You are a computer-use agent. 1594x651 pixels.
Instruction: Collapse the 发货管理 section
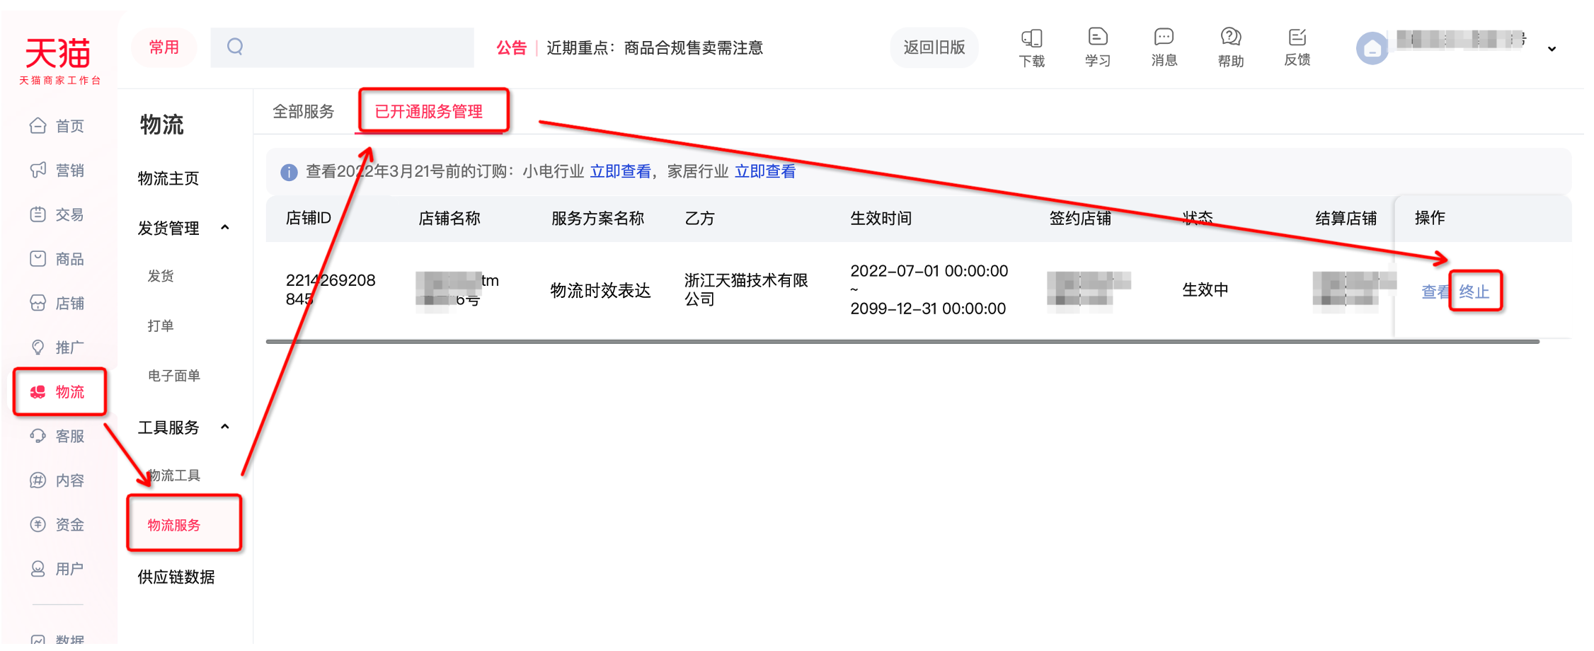(x=225, y=227)
